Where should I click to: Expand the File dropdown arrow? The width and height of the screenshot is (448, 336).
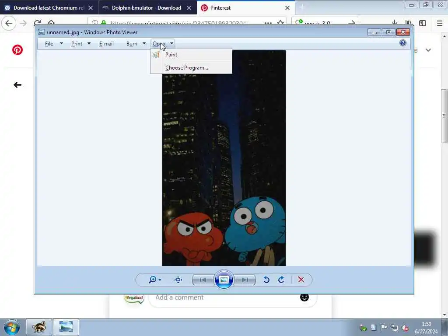61,43
